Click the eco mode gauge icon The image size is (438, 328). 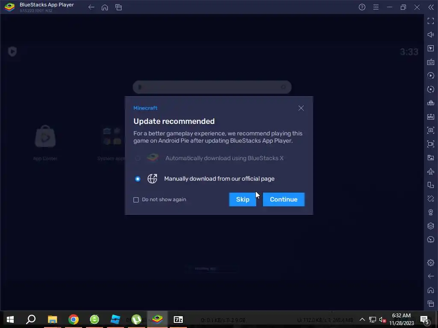point(431,240)
